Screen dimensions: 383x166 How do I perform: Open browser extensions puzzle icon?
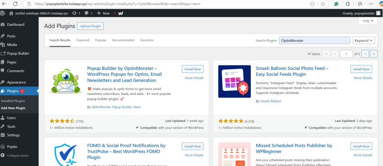point(348,4)
